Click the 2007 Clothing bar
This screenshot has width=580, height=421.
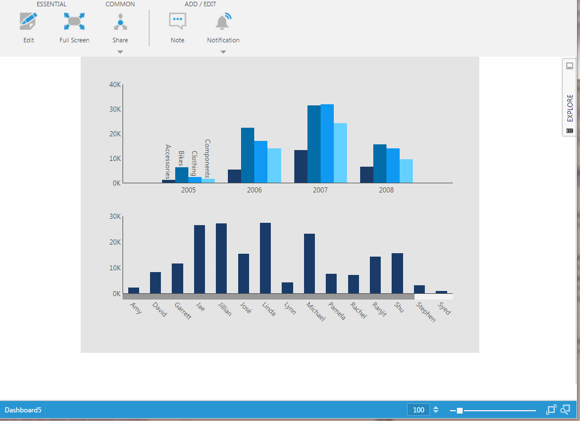coord(327,144)
